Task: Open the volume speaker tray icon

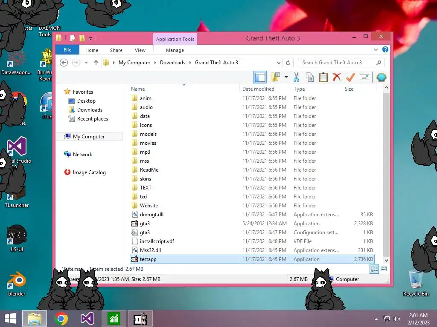Action: pos(396,319)
